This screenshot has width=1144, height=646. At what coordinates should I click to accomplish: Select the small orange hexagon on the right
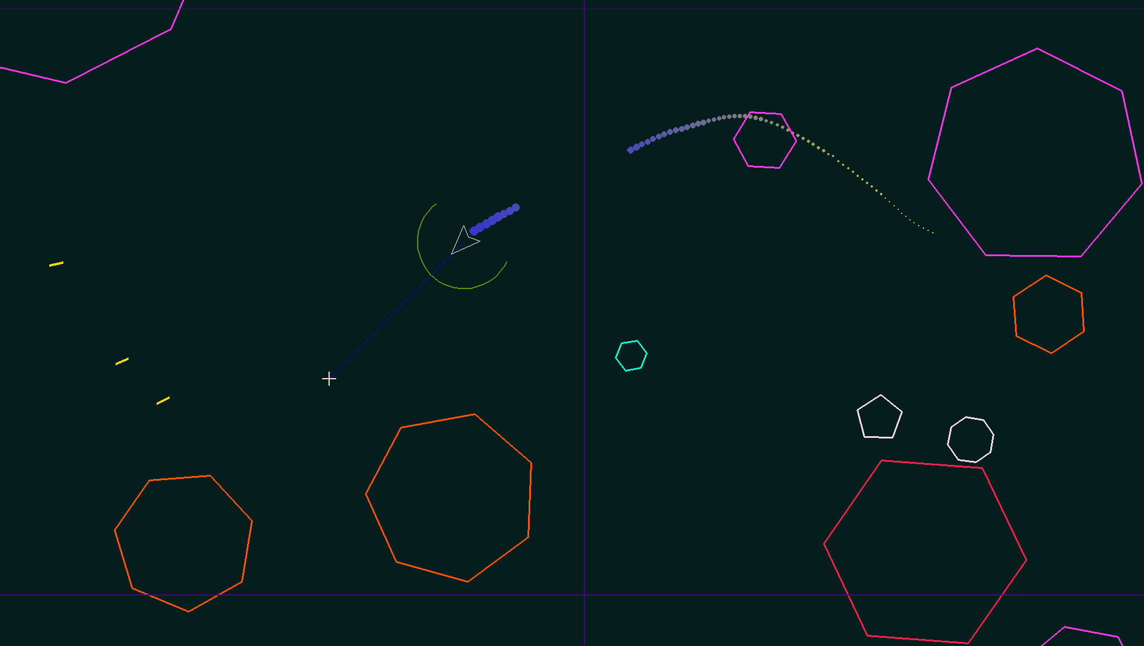pyautogui.click(x=1049, y=314)
